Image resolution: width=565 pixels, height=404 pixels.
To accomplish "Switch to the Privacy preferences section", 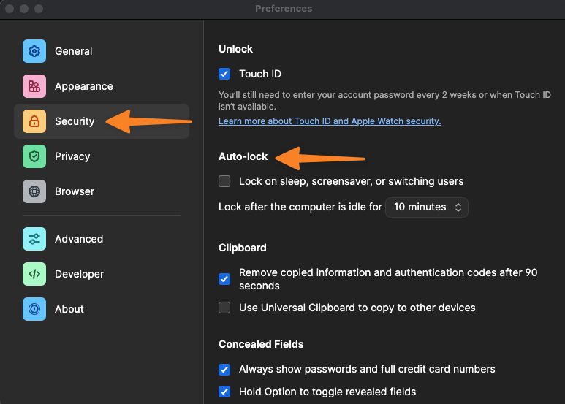I will [102, 156].
